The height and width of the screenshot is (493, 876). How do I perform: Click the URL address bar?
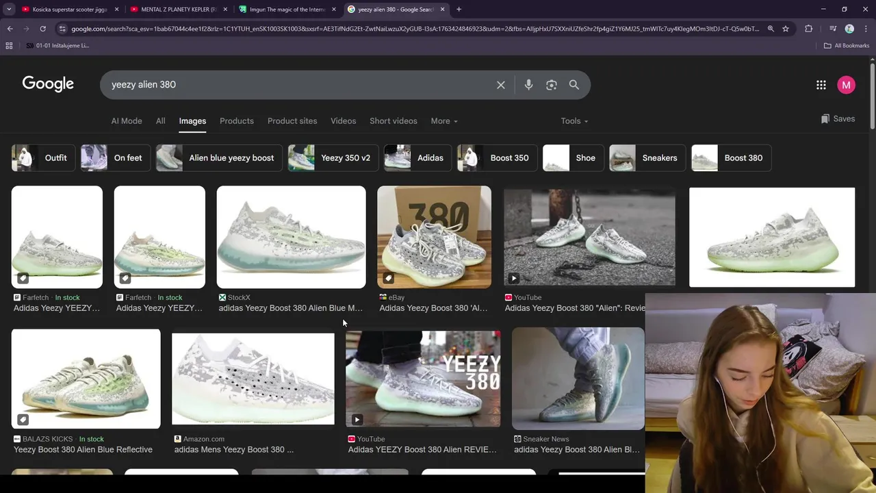(415, 29)
